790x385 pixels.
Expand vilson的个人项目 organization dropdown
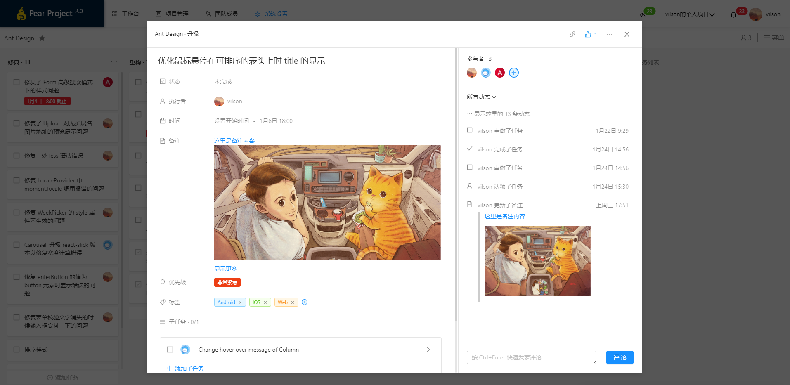click(x=690, y=14)
